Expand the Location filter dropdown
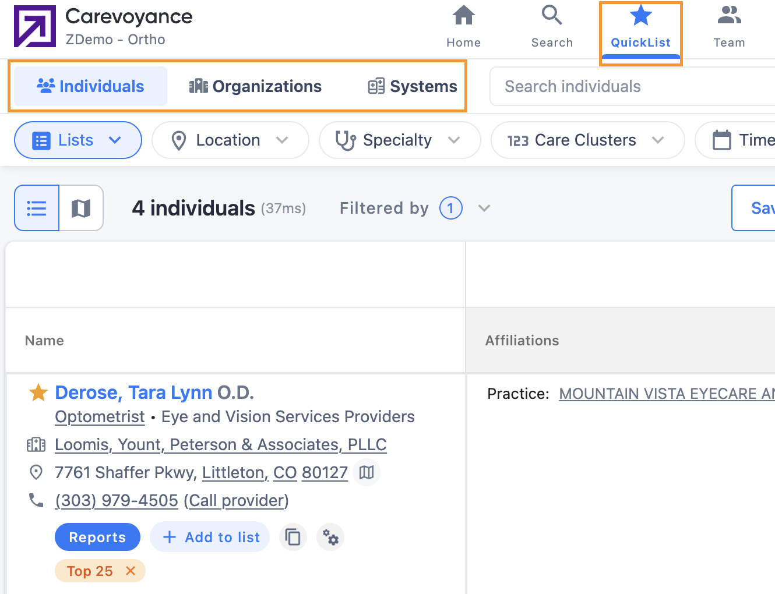Image resolution: width=775 pixels, height=594 pixels. point(230,140)
